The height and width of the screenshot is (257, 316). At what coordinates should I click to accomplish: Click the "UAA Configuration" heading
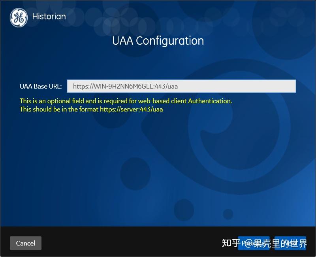[x=158, y=41]
